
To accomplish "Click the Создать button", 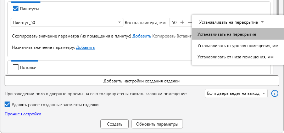I will 115,124.
